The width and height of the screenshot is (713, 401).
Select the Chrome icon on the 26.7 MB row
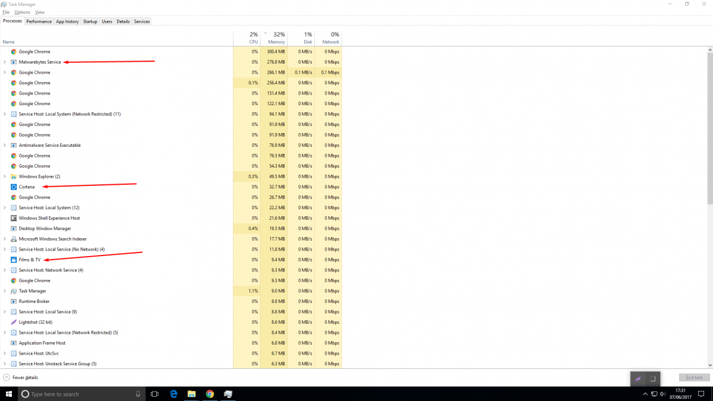pos(14,197)
